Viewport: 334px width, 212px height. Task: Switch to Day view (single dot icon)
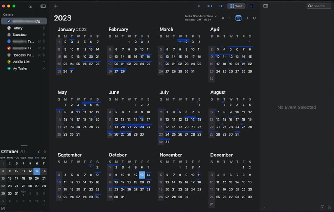point(199,6)
